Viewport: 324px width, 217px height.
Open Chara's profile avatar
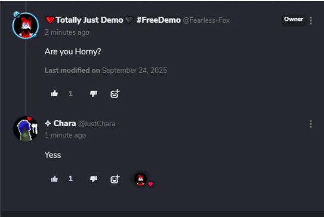click(x=26, y=129)
